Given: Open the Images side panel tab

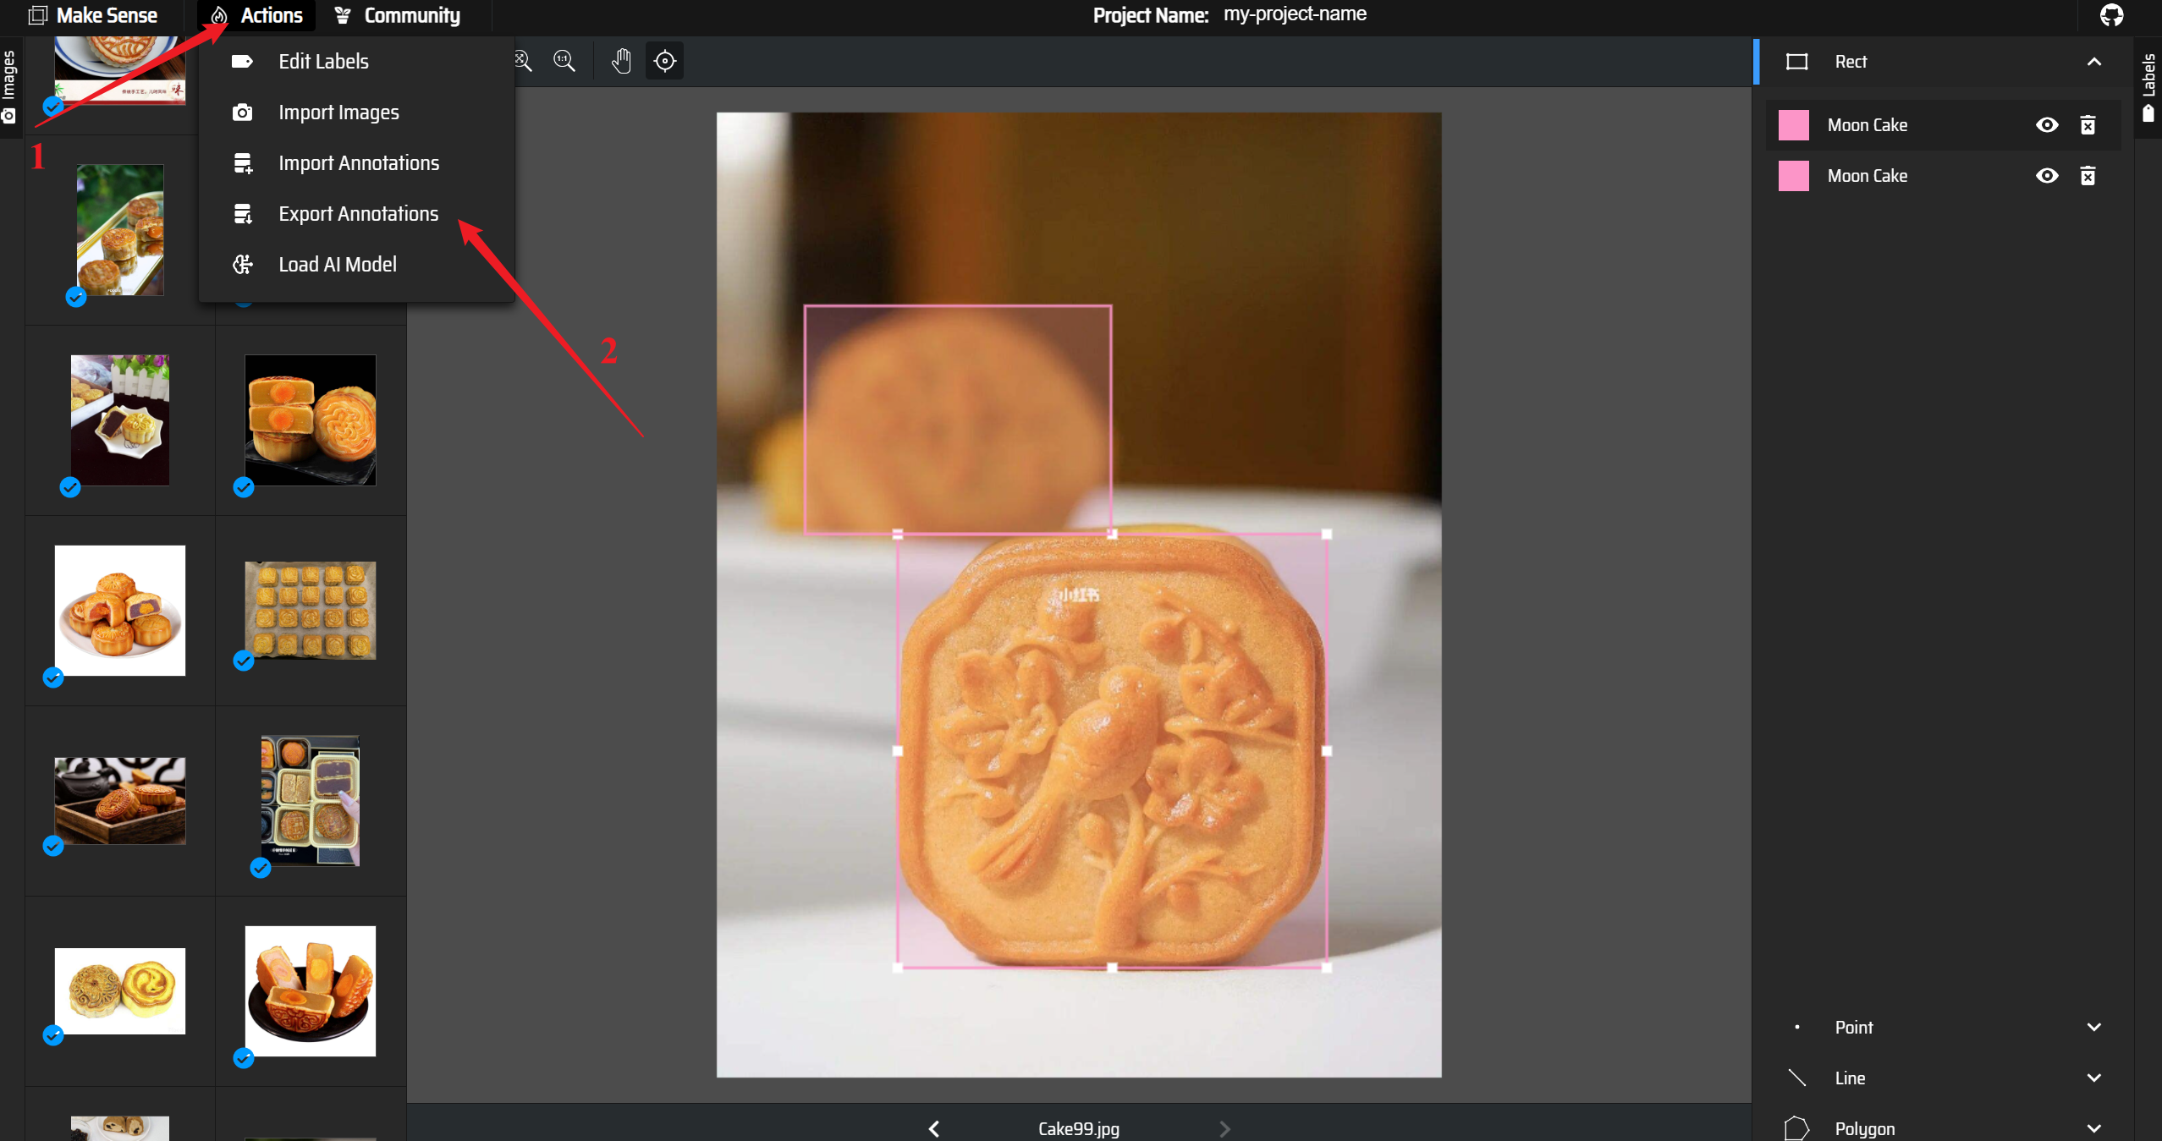Looking at the screenshot, I should (9, 85).
